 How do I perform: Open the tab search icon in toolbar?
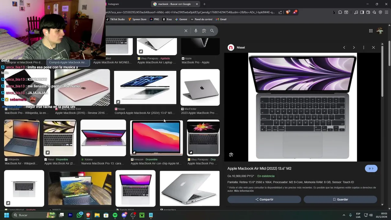[346, 12]
